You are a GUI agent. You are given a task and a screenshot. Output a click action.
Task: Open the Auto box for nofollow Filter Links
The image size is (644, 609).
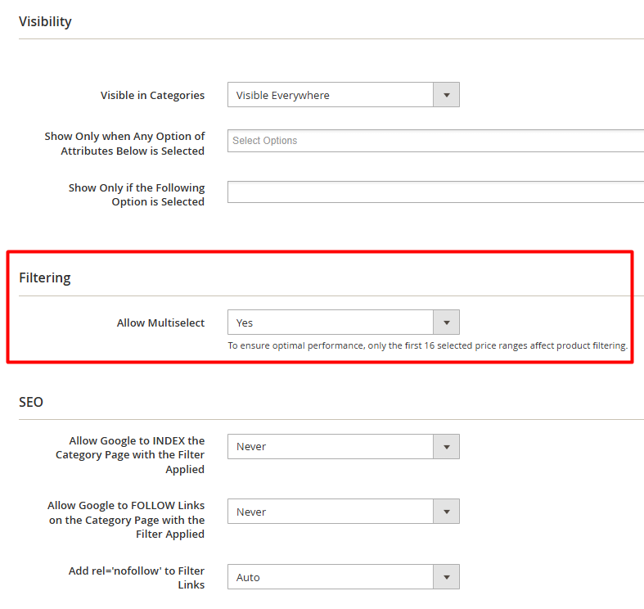click(x=344, y=577)
